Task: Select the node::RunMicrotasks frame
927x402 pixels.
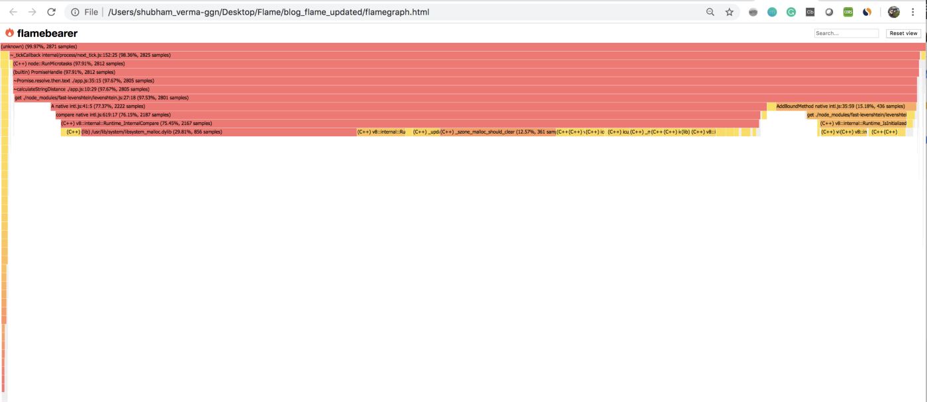Action: pos(465,63)
